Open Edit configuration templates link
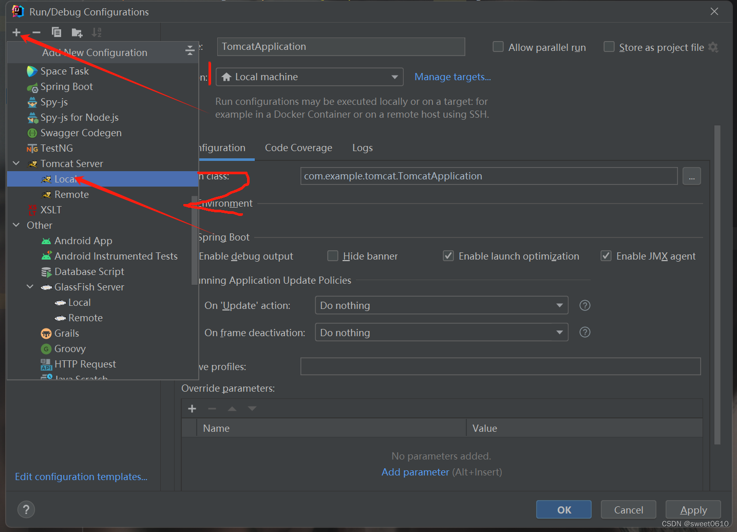 [81, 476]
